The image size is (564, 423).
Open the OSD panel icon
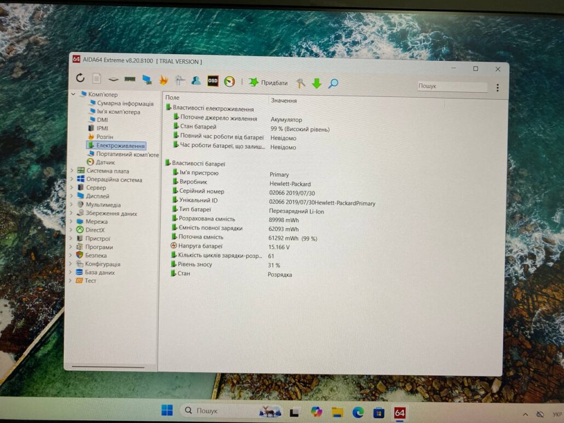point(212,82)
